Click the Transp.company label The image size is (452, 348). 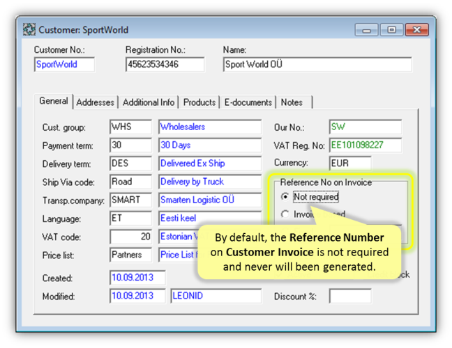[73, 200]
